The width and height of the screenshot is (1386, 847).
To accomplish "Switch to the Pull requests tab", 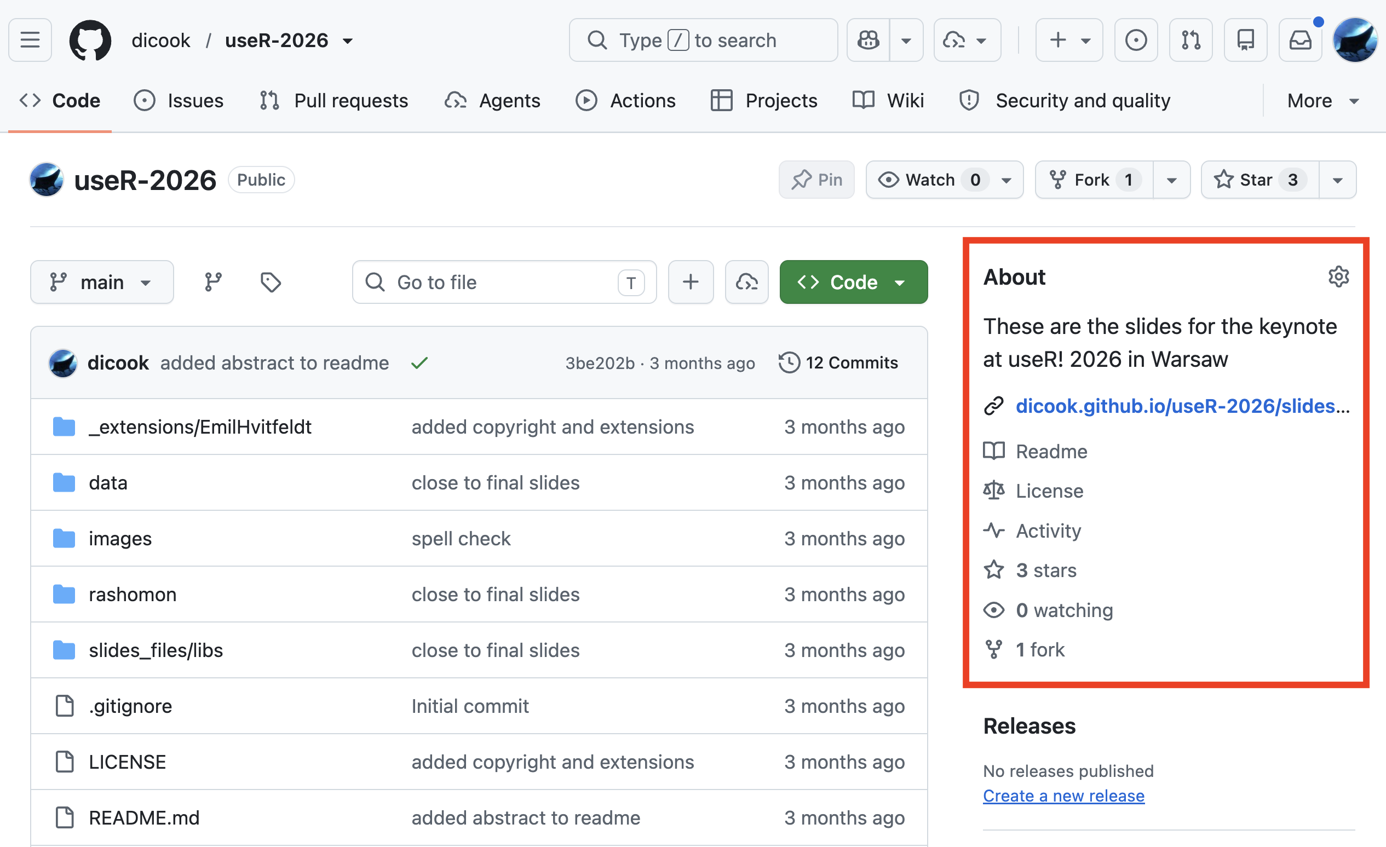I will coord(333,101).
